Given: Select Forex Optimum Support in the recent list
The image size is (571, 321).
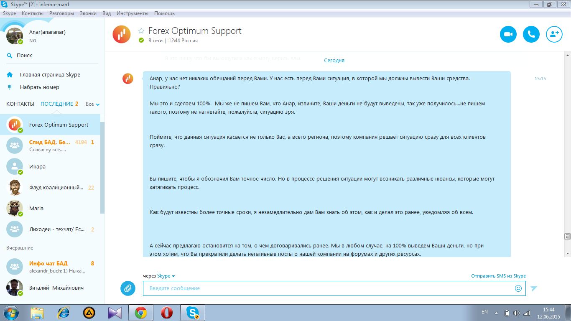Looking at the screenshot, I should 50,125.
